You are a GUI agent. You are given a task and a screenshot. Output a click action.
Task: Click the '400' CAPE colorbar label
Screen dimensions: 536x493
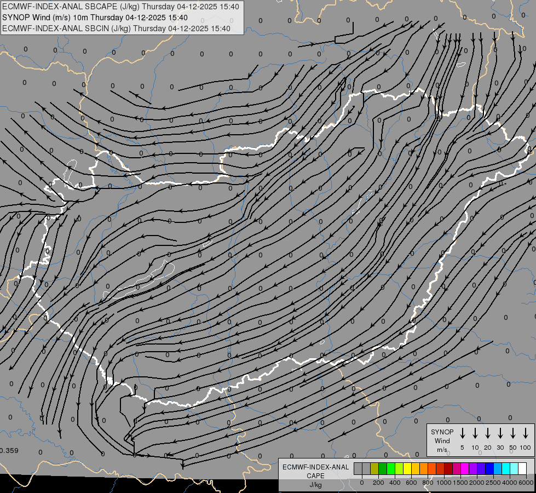pyautogui.click(x=395, y=483)
